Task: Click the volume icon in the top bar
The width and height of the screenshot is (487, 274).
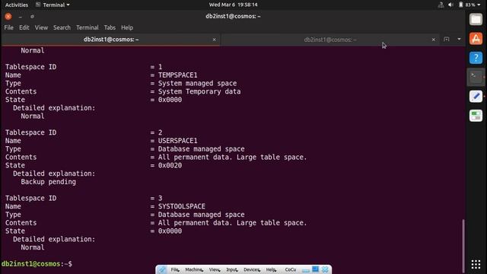Action: pos(450,5)
